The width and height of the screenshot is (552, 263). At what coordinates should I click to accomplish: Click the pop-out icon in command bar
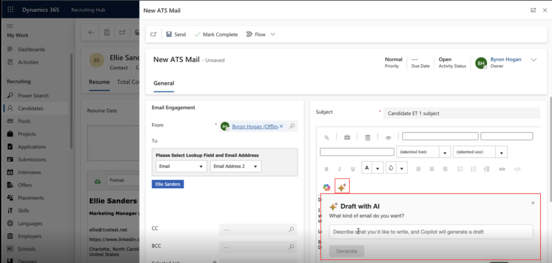[x=154, y=34]
